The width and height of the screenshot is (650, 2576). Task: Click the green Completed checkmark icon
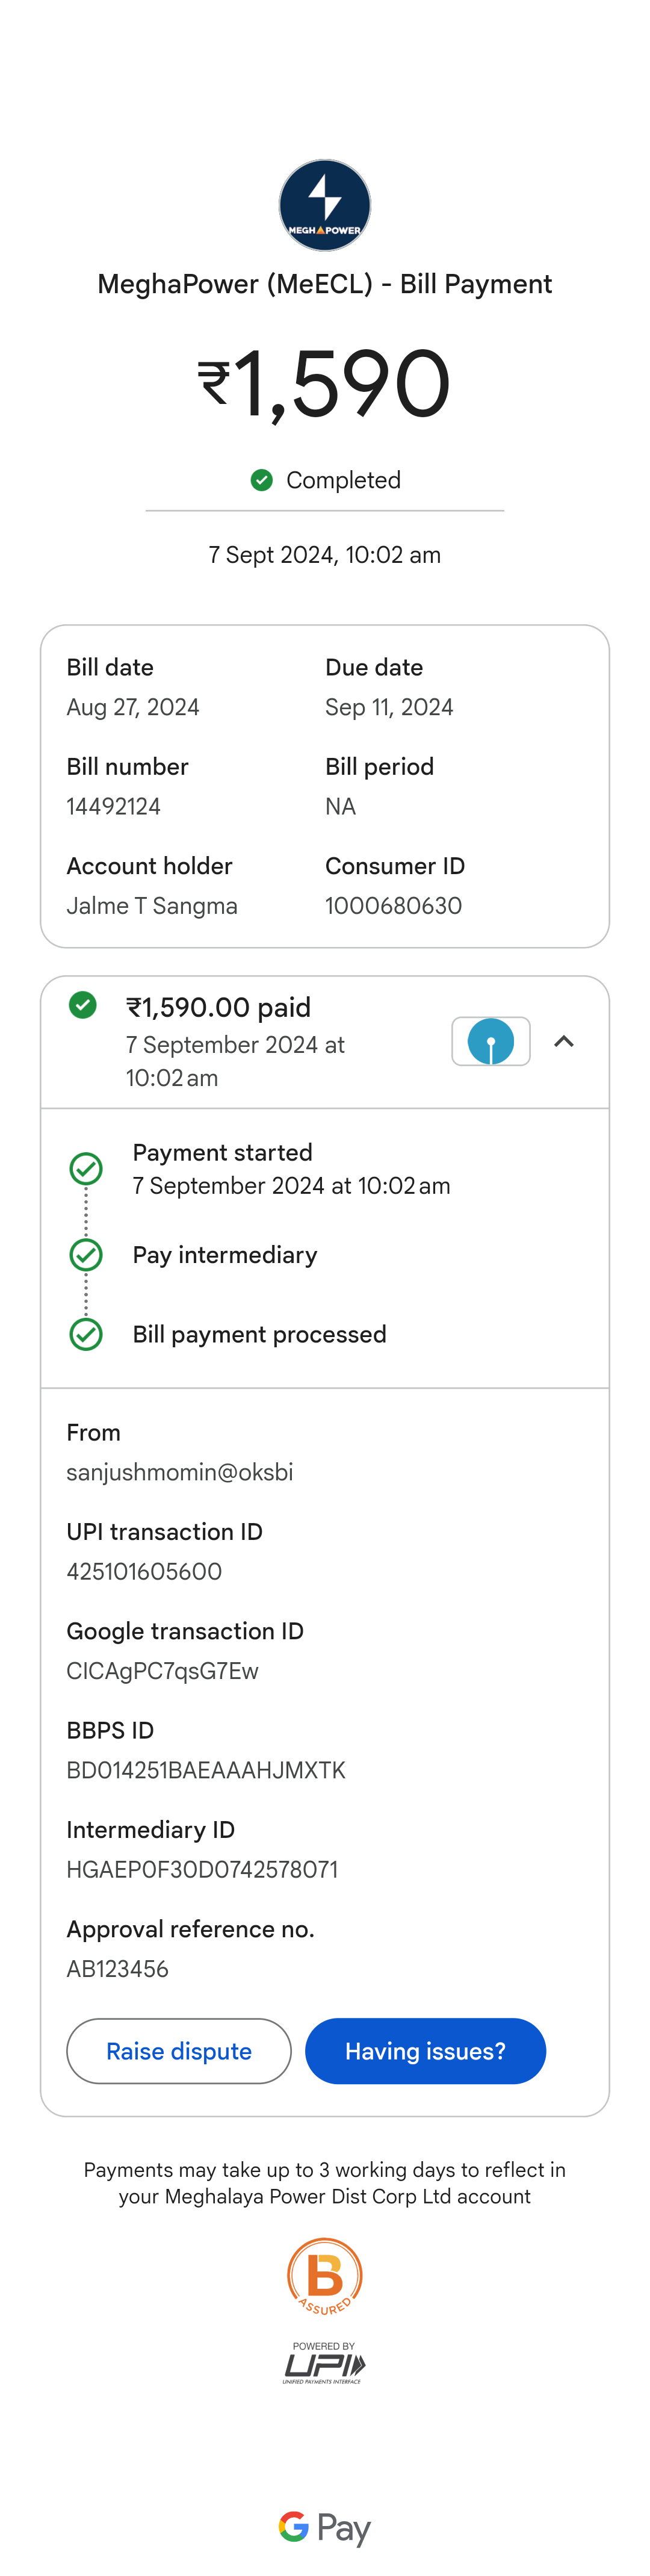click(x=261, y=480)
